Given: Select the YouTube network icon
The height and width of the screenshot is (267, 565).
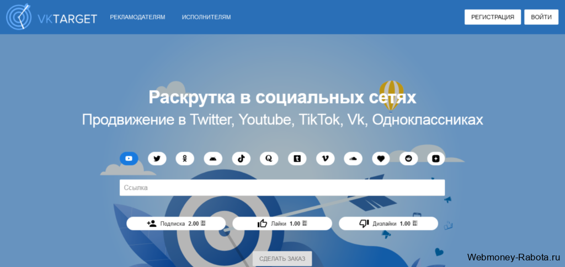Looking at the screenshot, I should click(x=129, y=159).
